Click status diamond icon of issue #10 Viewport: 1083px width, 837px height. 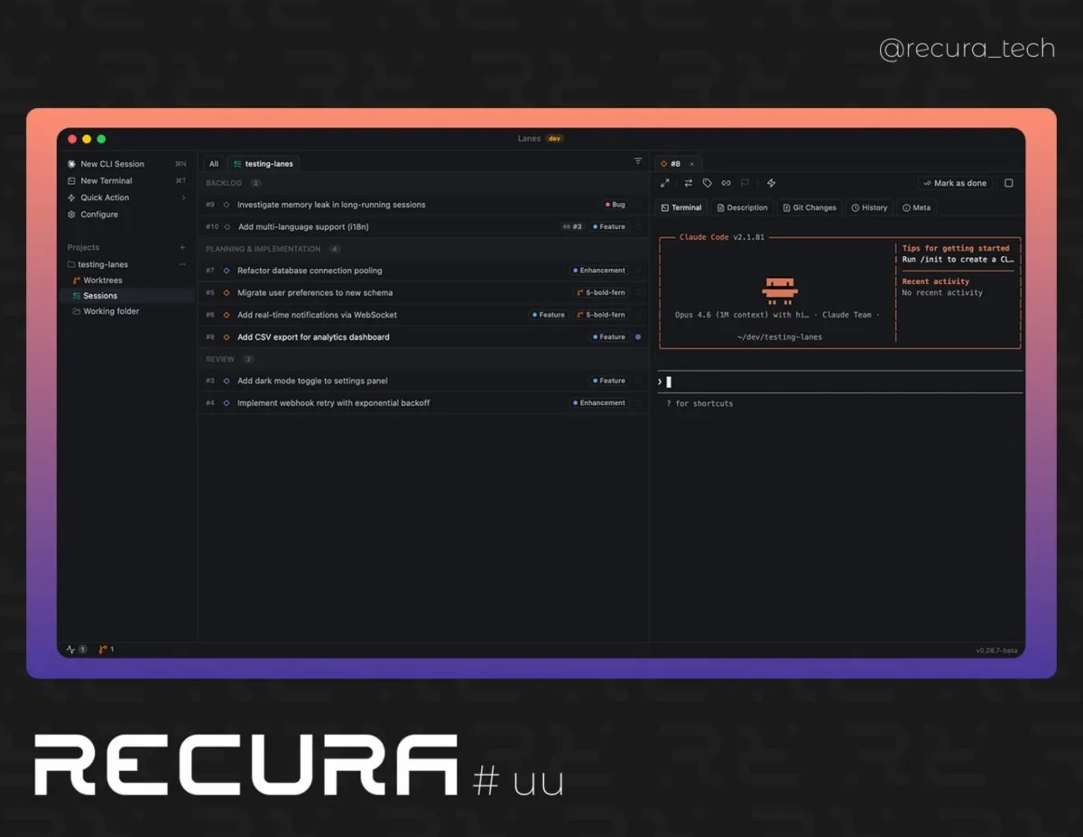pyautogui.click(x=227, y=227)
